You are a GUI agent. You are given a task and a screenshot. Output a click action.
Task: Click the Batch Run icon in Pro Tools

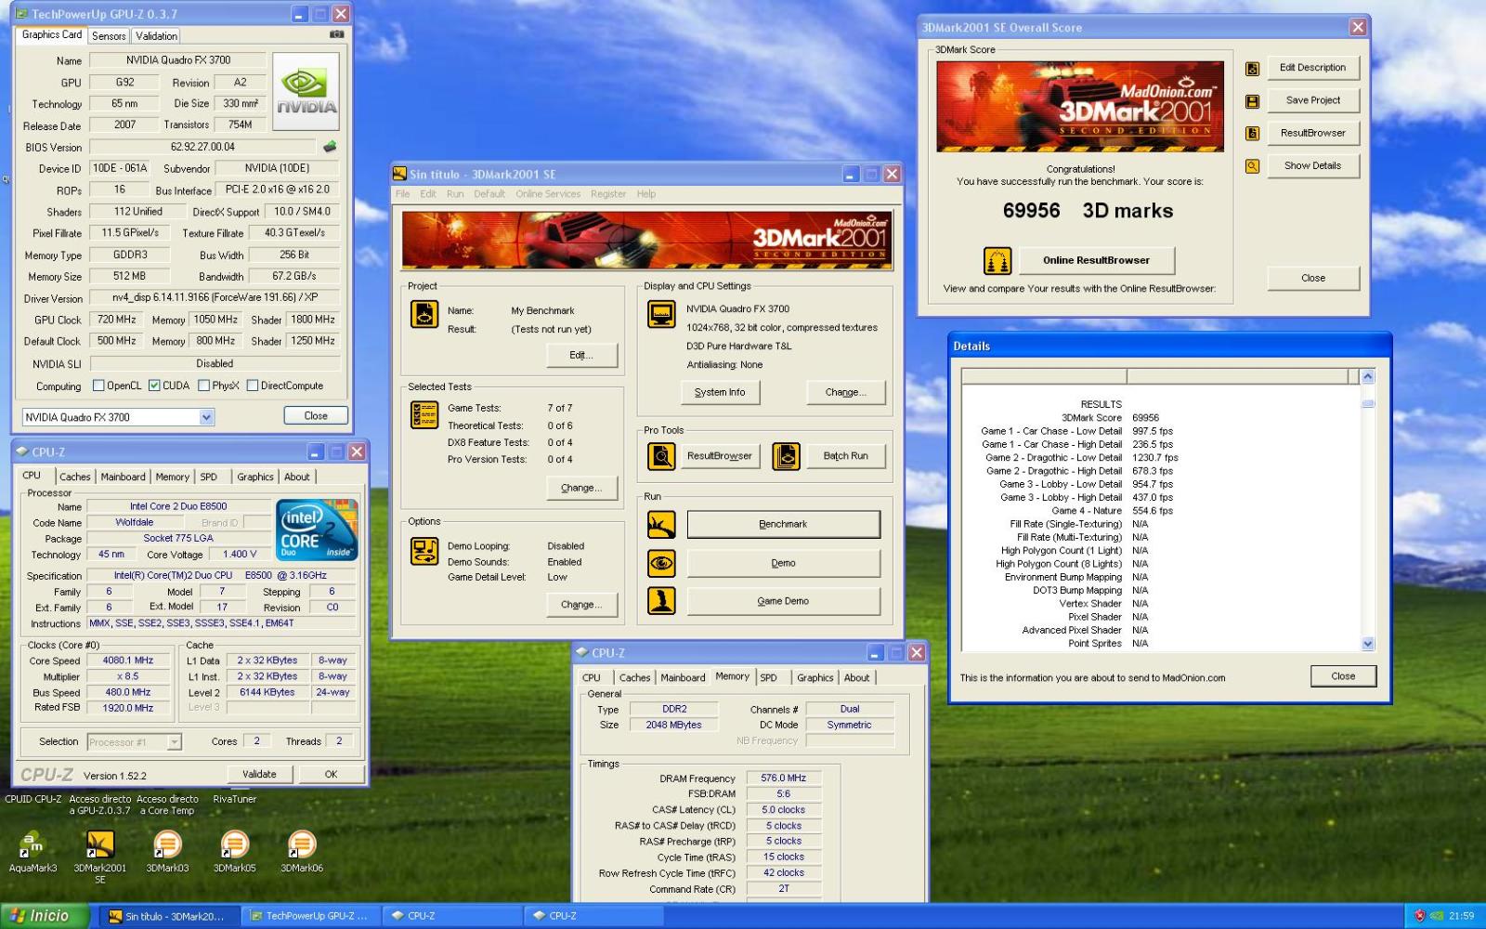click(786, 456)
